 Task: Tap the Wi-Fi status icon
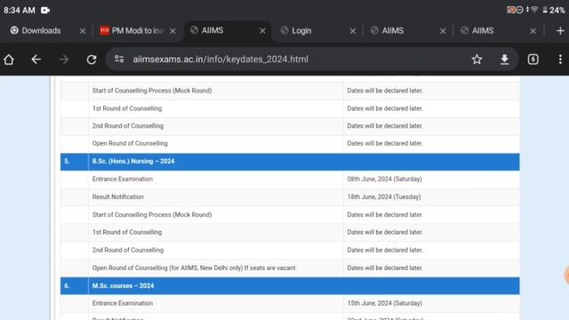pos(533,10)
